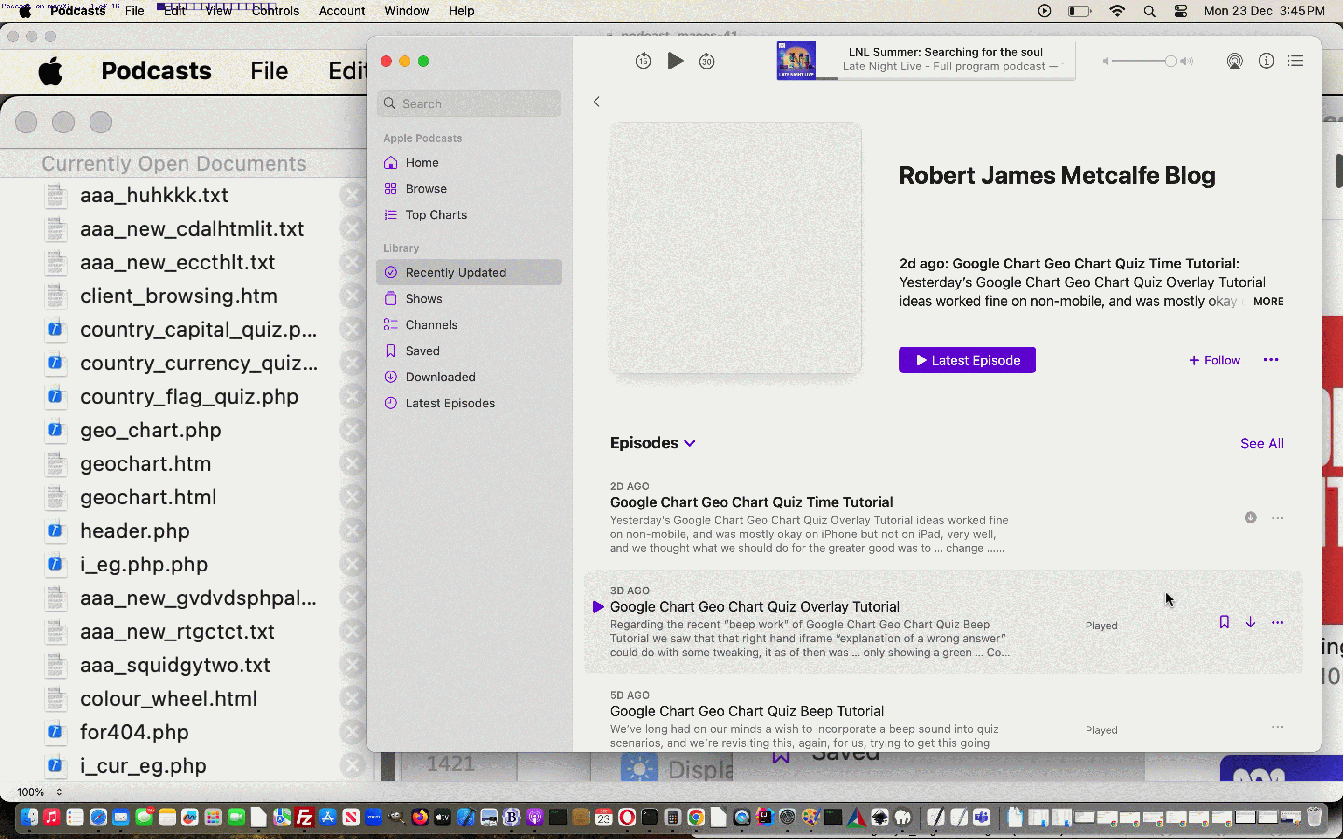Open Finder in the Dock

point(29,818)
